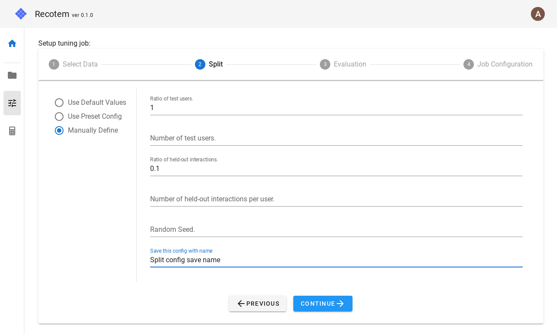Click the back arrow inside the Previous button

pos(242,304)
